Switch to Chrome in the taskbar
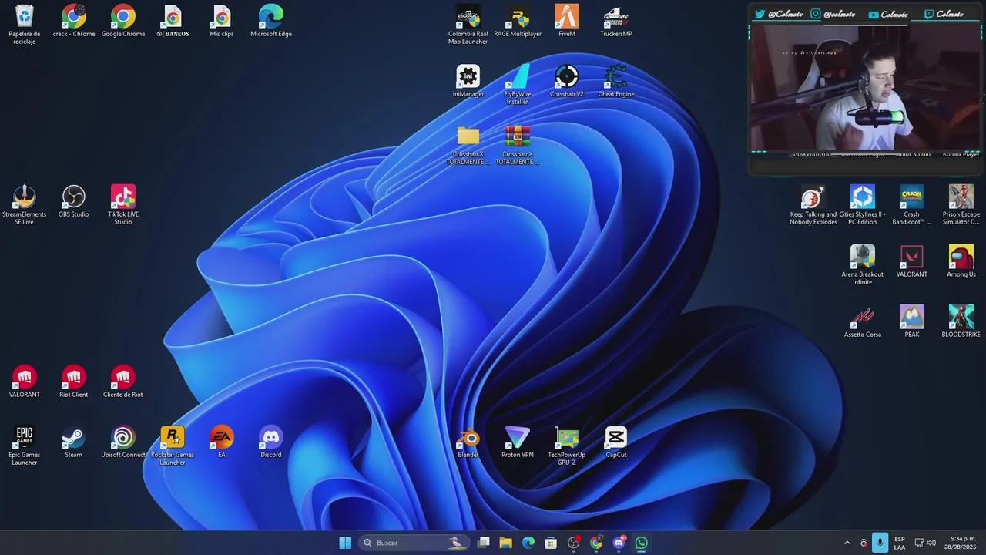This screenshot has height=555, width=986. coord(596,543)
